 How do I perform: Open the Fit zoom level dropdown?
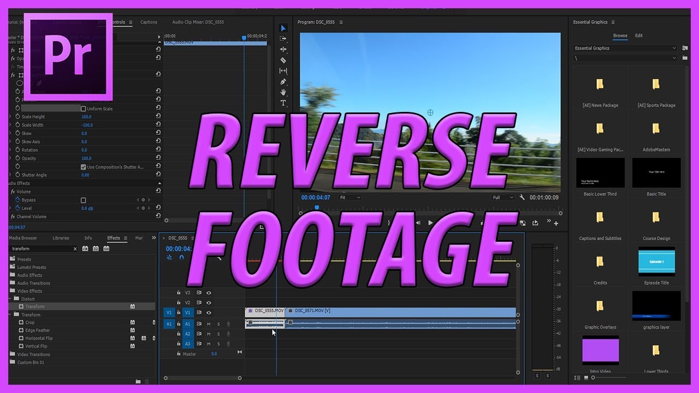(x=349, y=197)
